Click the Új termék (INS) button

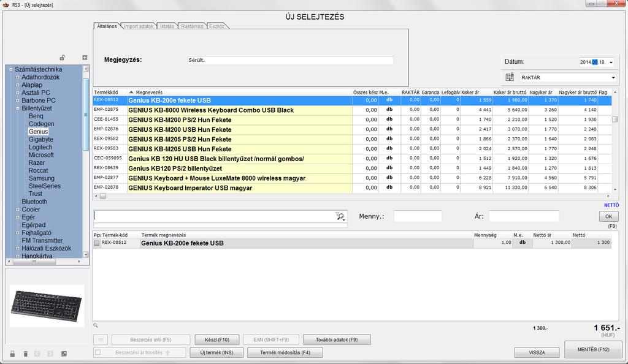click(x=216, y=352)
